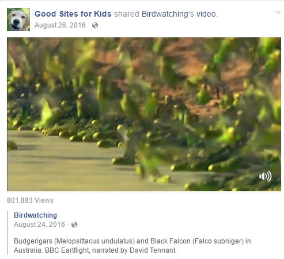Click the dog profile picture avatar

tap(18, 20)
